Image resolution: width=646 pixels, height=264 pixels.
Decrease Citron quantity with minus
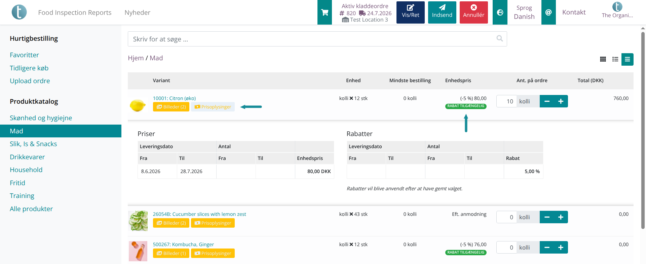(547, 101)
